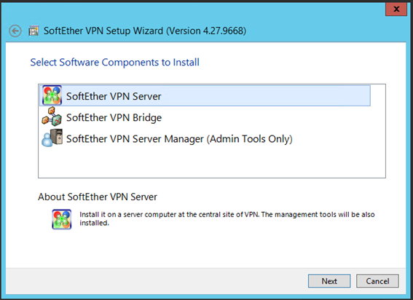Click the Back arrow in the title bar
The image size is (413, 300).
(x=15, y=31)
